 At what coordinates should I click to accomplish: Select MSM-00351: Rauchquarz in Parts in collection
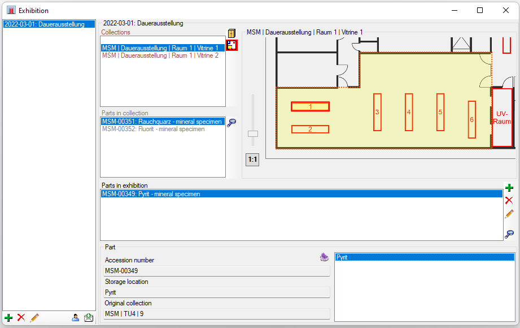point(163,122)
